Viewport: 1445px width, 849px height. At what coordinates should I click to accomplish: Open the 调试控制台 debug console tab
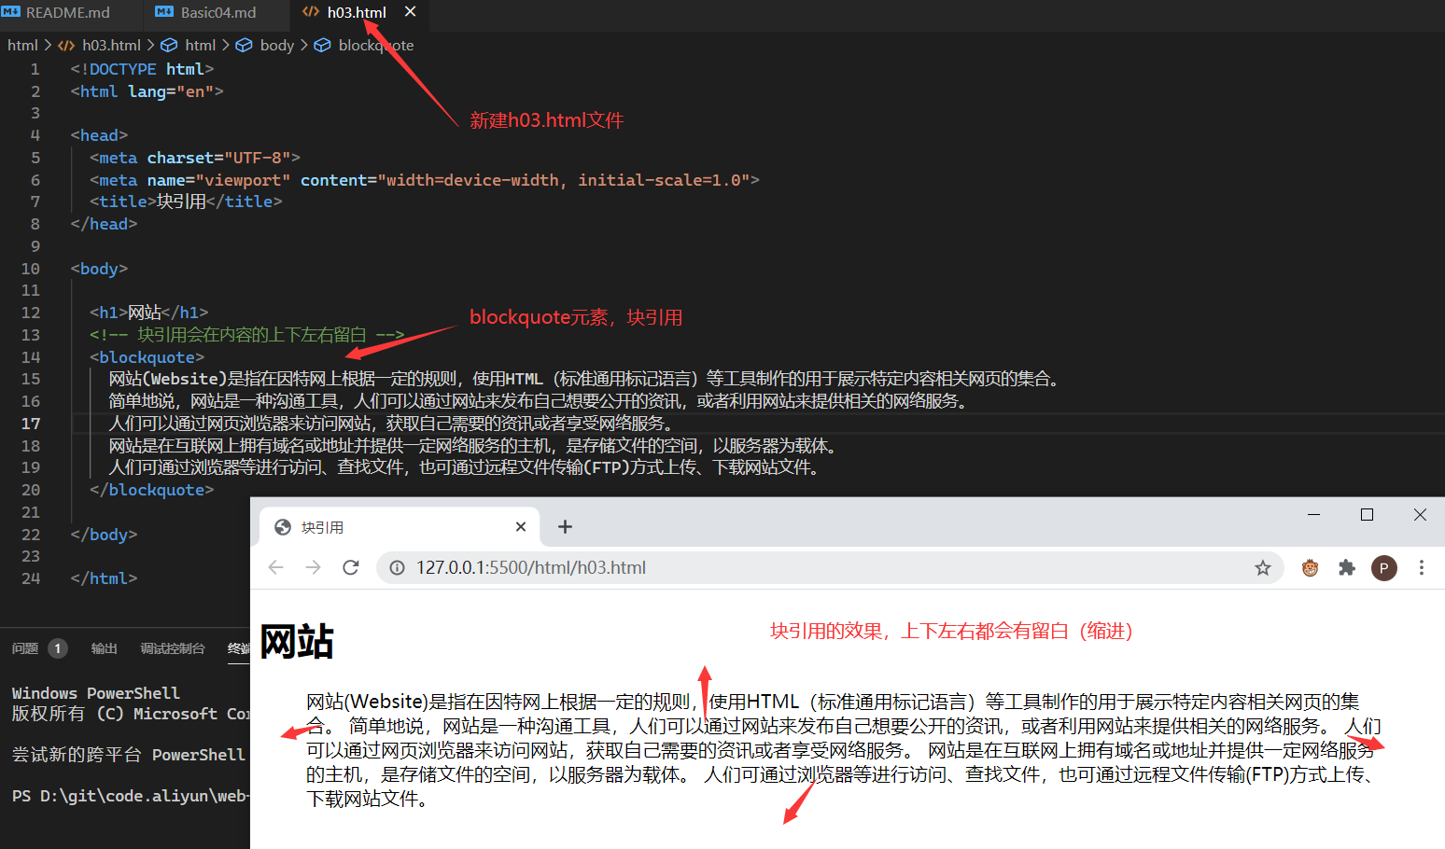coord(172,648)
